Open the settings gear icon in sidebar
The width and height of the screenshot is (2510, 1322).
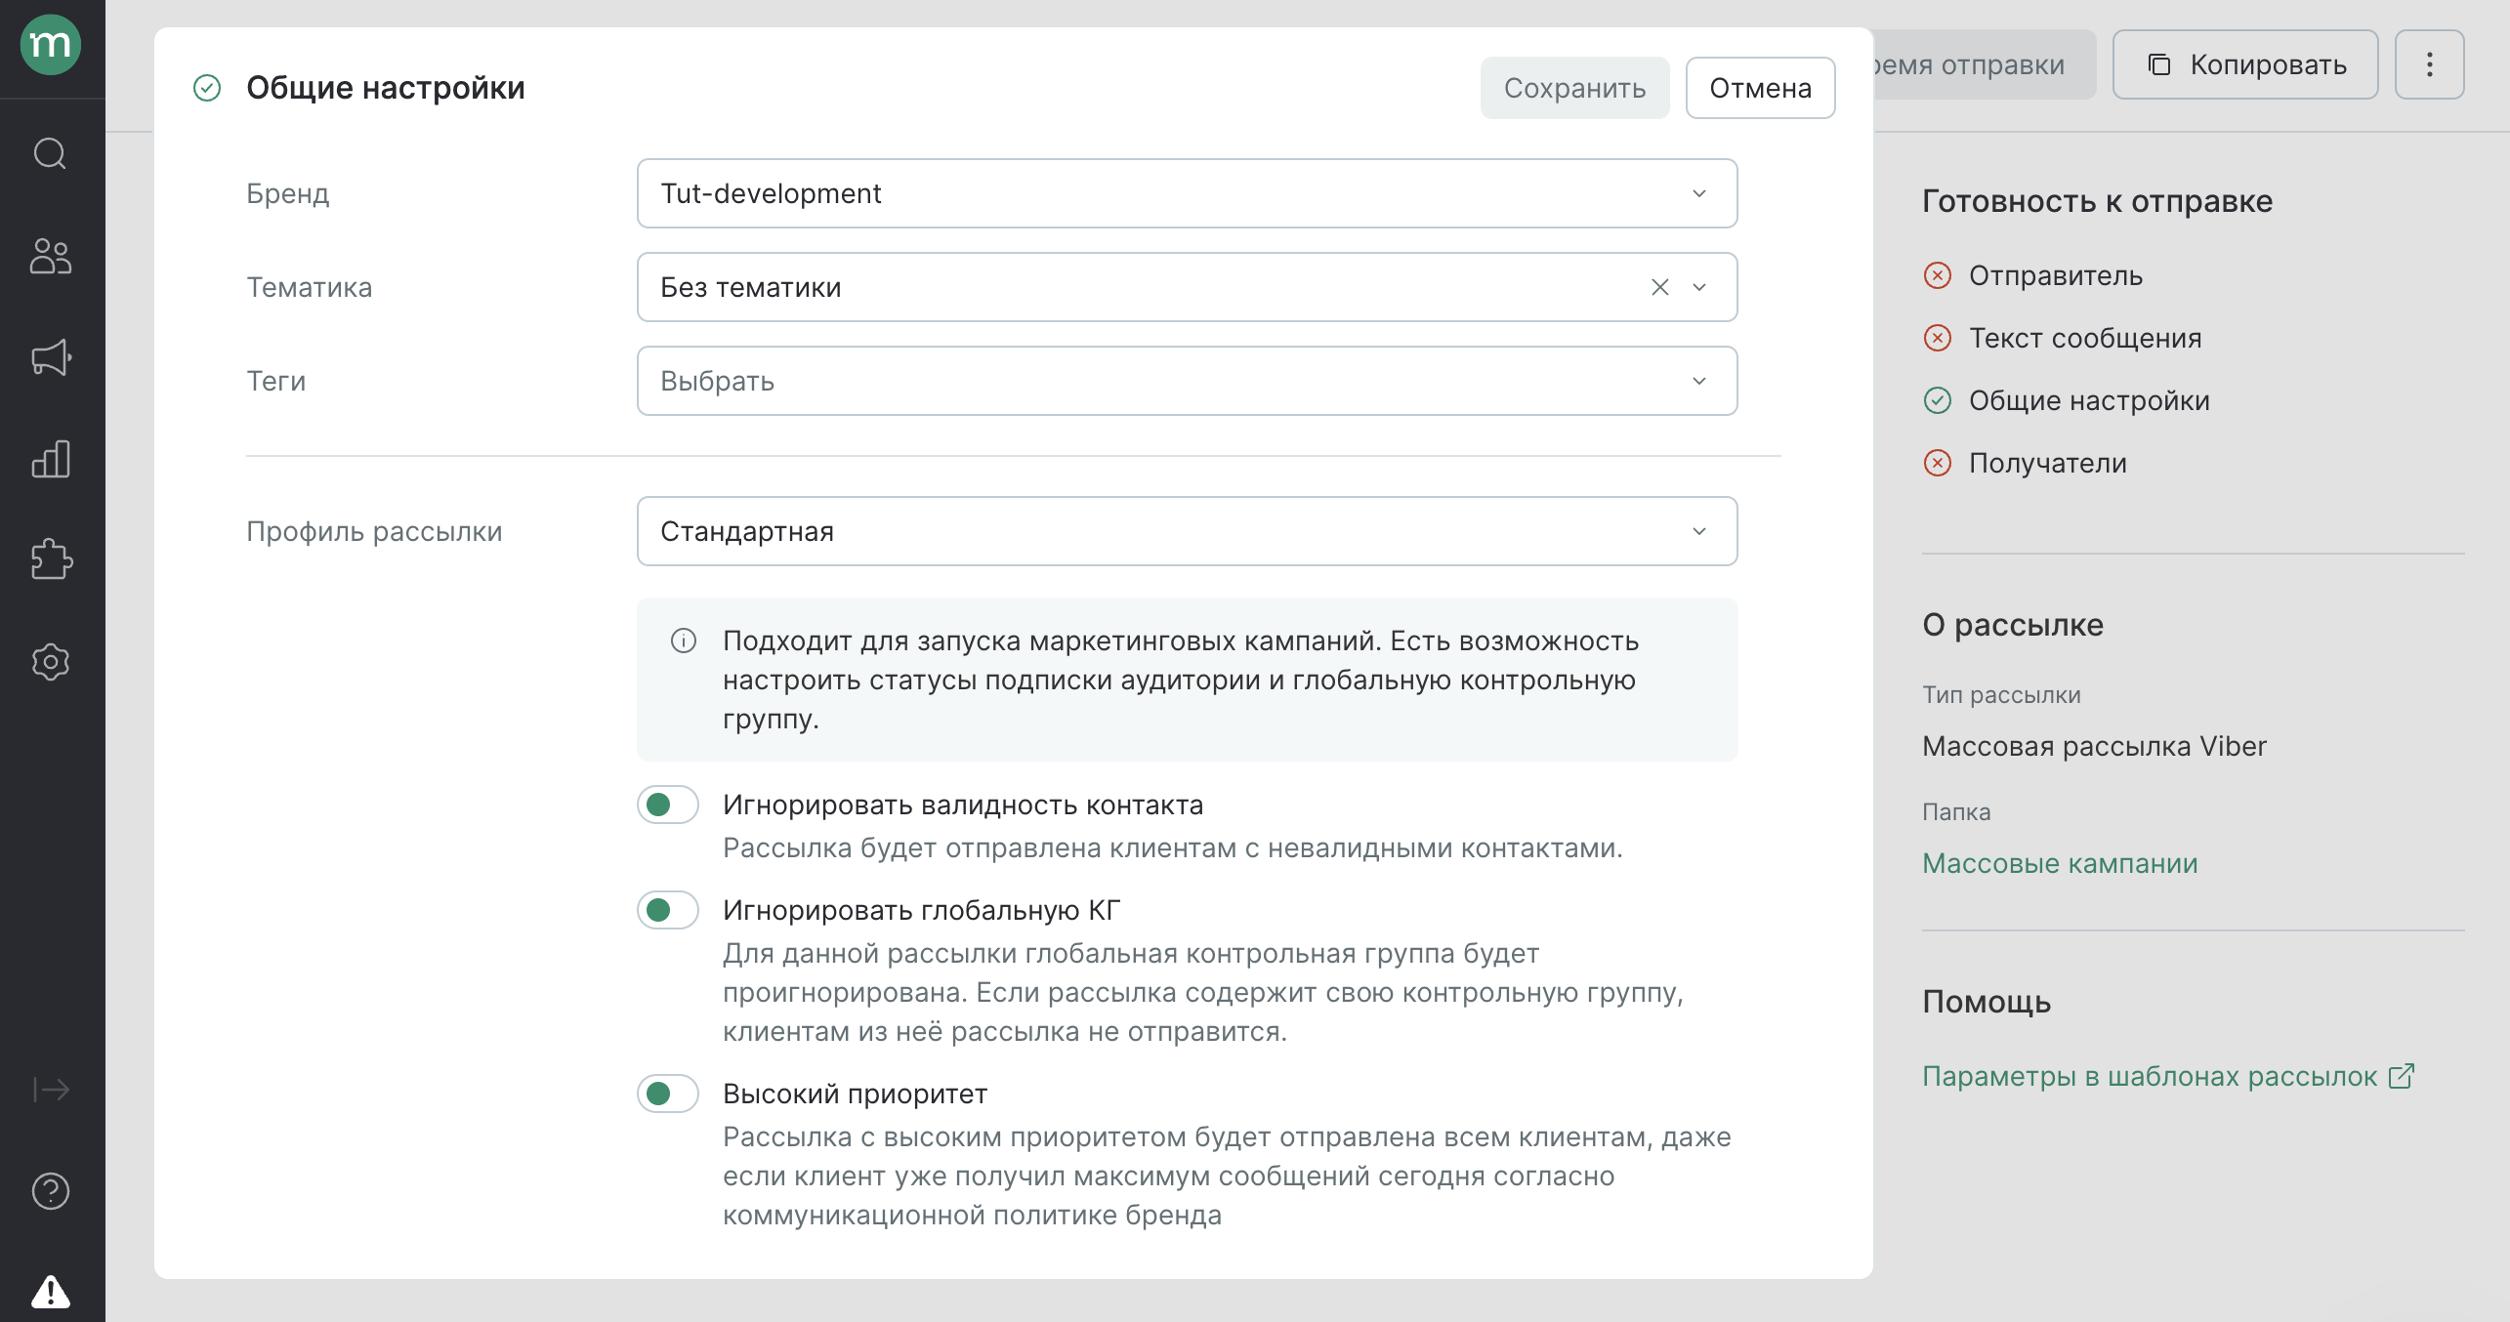pos(51,662)
